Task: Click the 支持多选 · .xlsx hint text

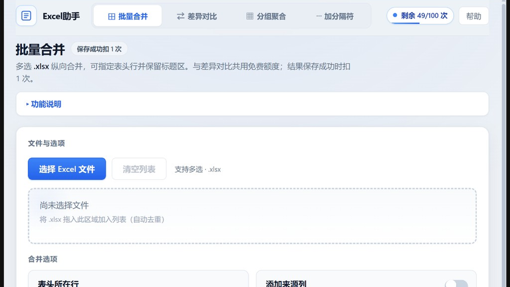Action: coord(198,169)
